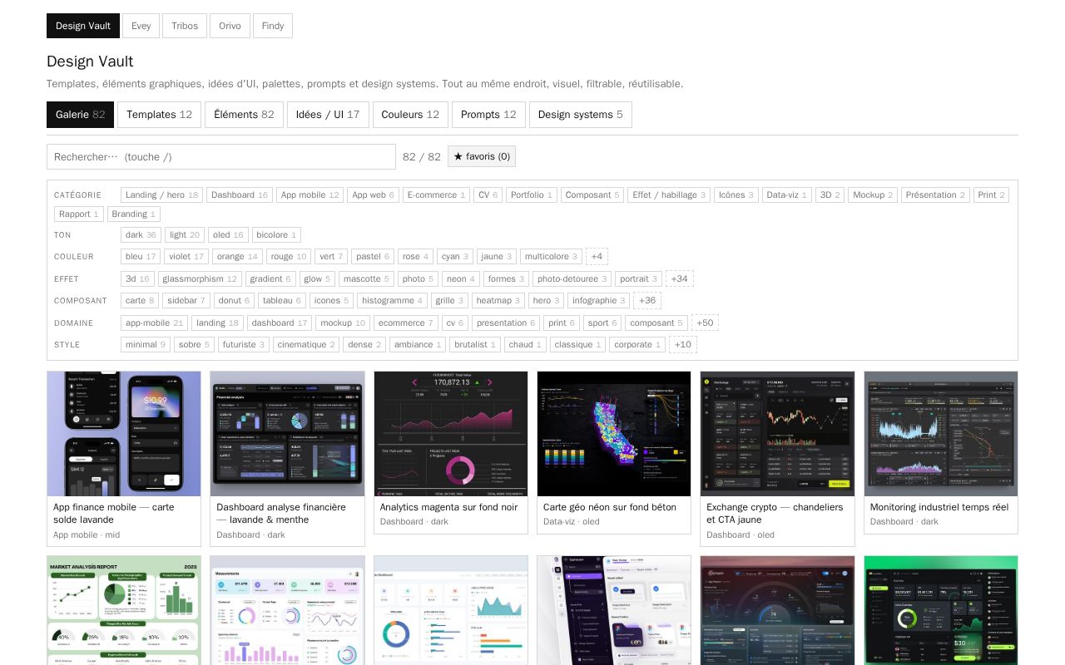Show the +34 hidden effect filters
The width and height of the screenshot is (1065, 665).
[680, 279]
